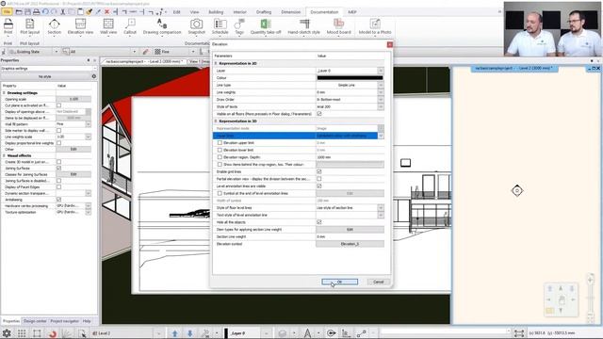Toggle Visible on all floors checkbox
603x339 pixels.
pos(318,114)
